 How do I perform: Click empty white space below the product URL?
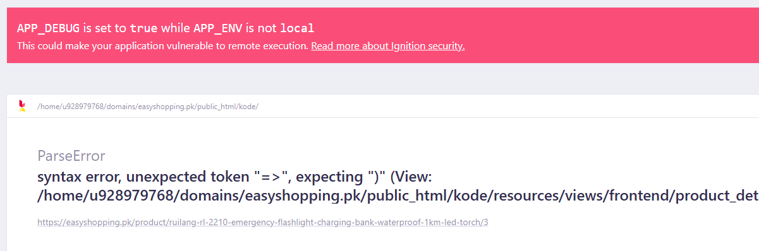tap(379, 241)
